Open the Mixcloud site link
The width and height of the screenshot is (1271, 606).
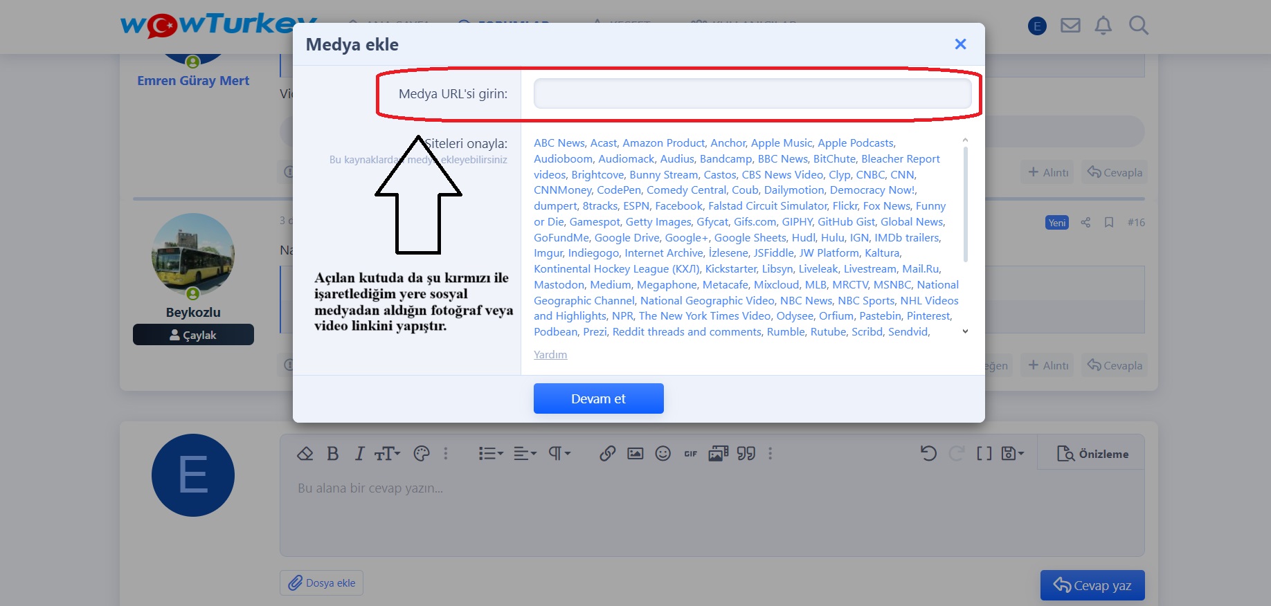tap(776, 284)
